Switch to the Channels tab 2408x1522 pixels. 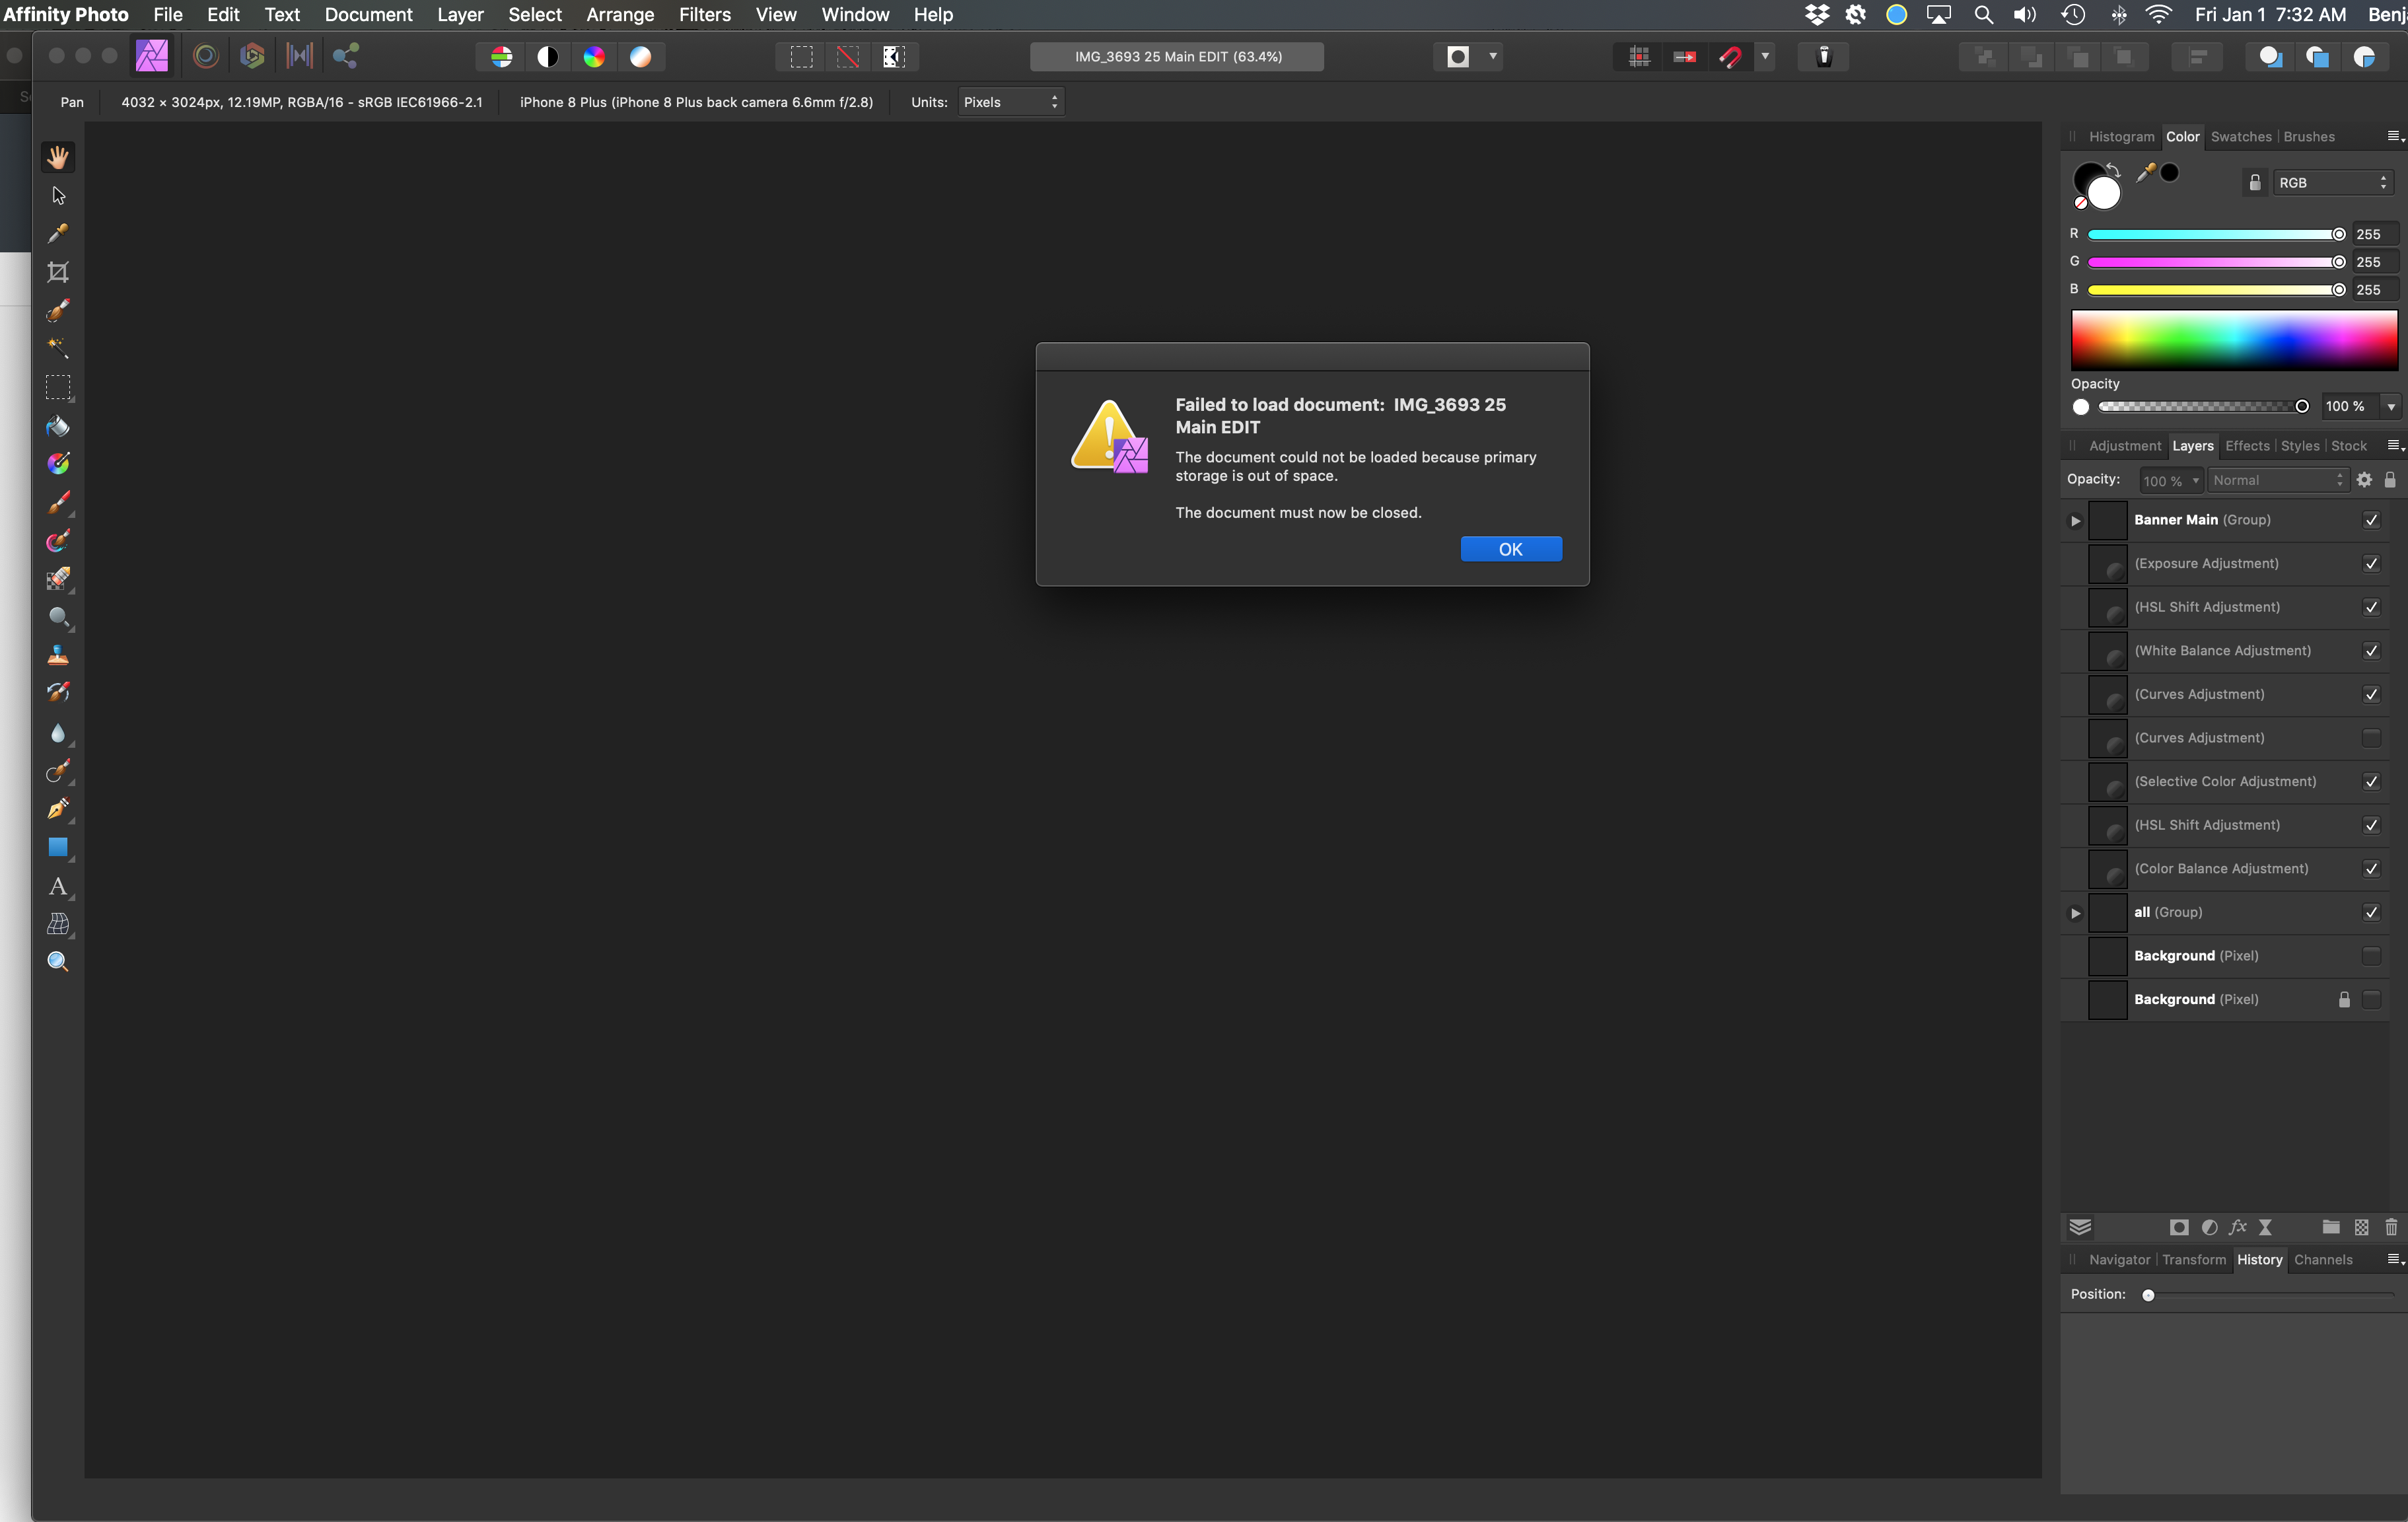[2323, 1260]
